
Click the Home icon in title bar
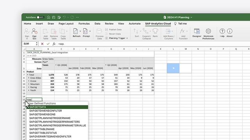(x=48, y=17)
